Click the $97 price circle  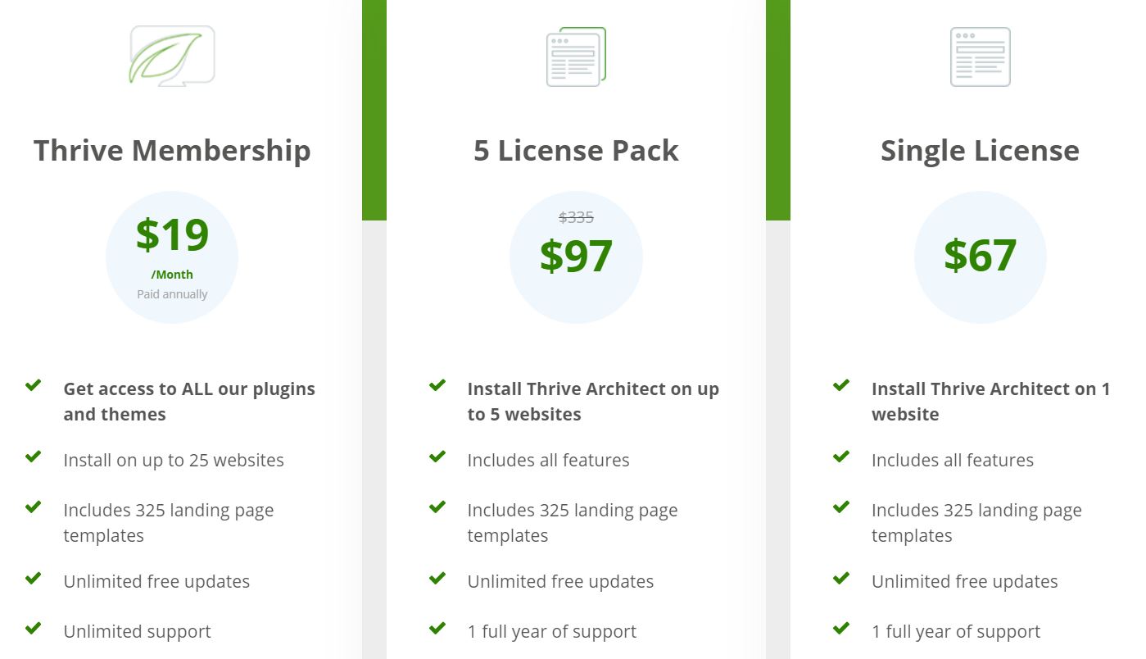pos(576,257)
